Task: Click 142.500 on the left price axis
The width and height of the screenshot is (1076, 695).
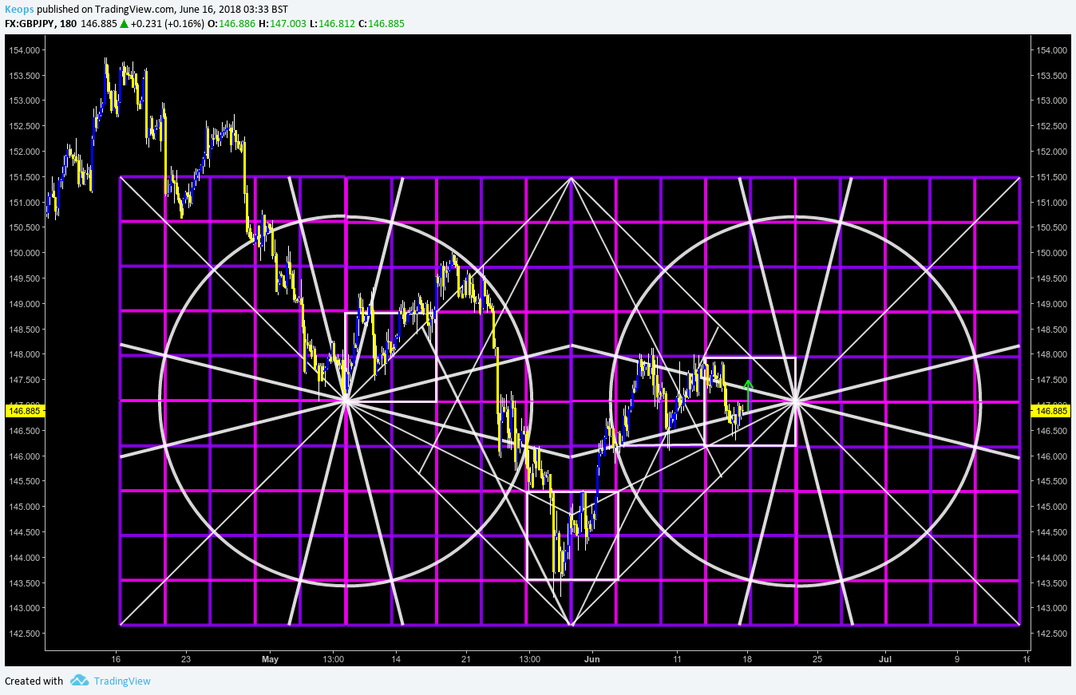Action: (24, 634)
